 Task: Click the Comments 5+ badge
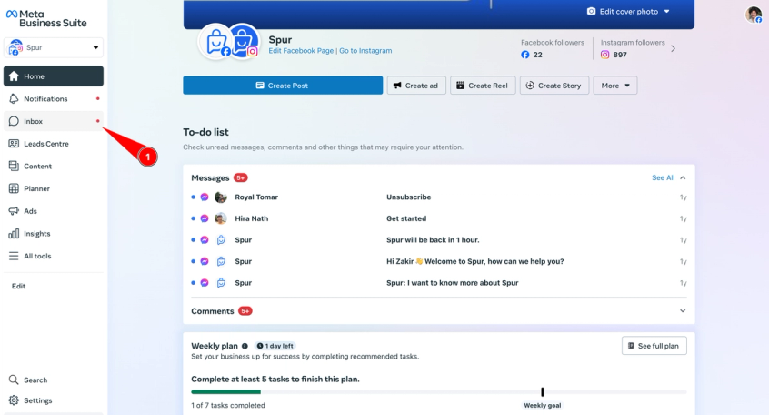(245, 311)
